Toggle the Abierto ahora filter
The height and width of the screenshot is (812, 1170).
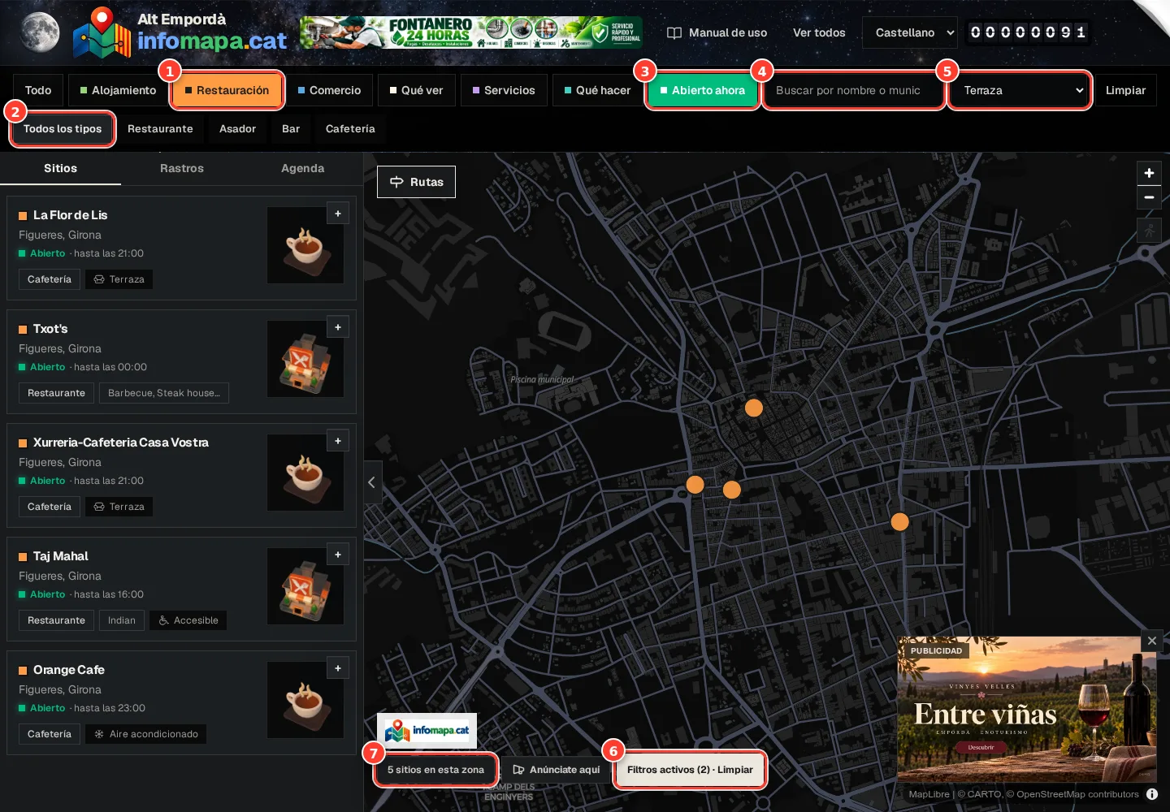[x=703, y=90]
